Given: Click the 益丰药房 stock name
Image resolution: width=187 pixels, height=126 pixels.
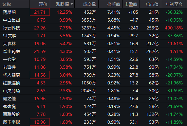Looking at the screenshot, I should [x=11, y=51].
